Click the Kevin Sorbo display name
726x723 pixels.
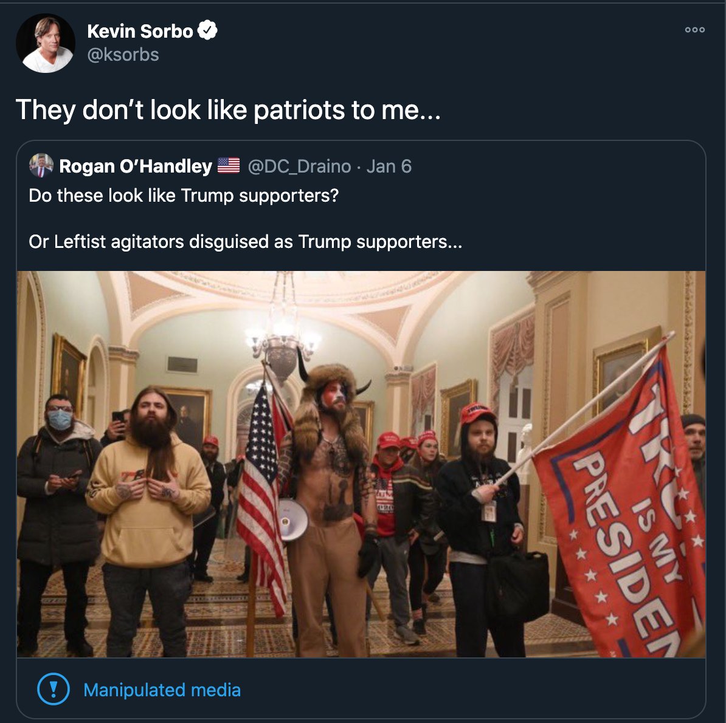pos(140,31)
